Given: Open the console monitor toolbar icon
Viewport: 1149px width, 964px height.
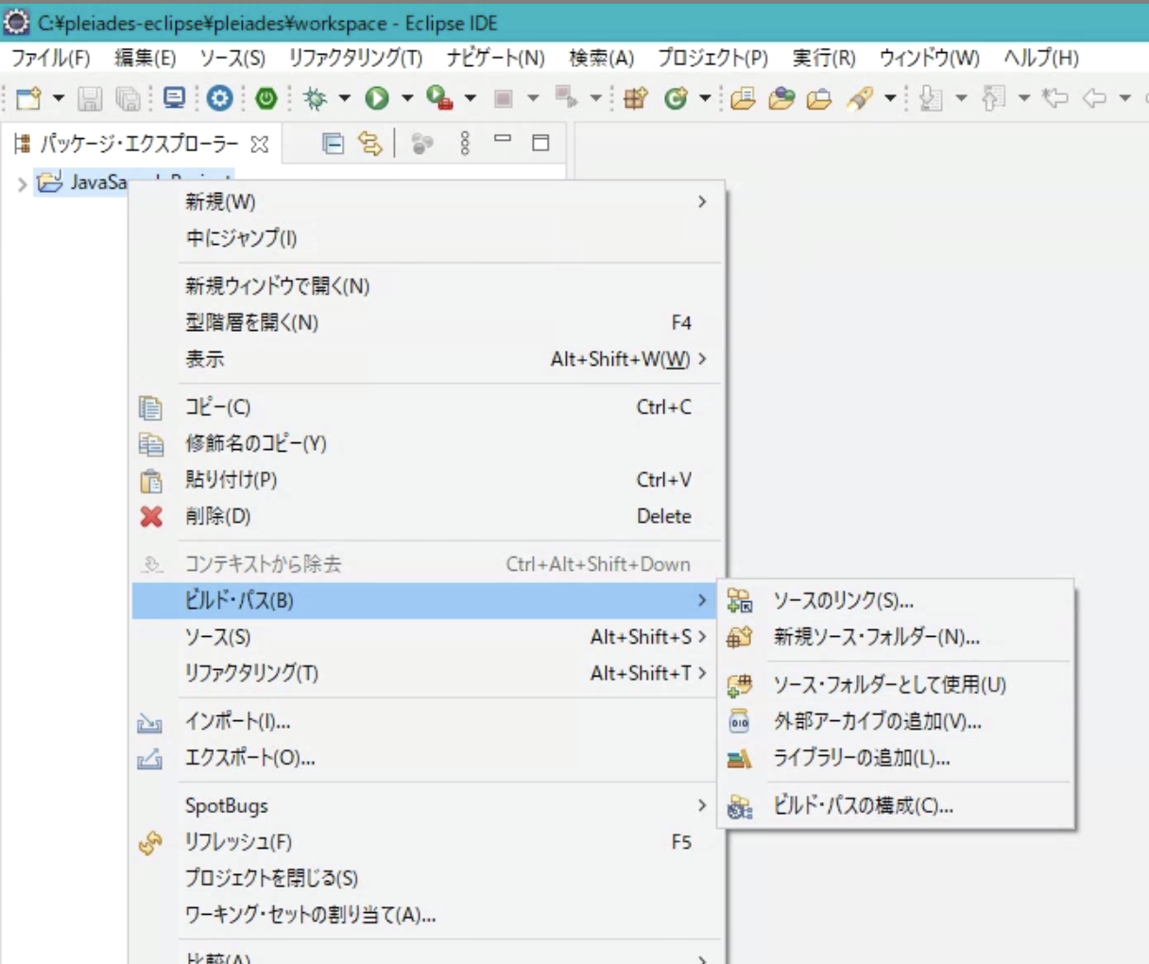Looking at the screenshot, I should pyautogui.click(x=175, y=97).
